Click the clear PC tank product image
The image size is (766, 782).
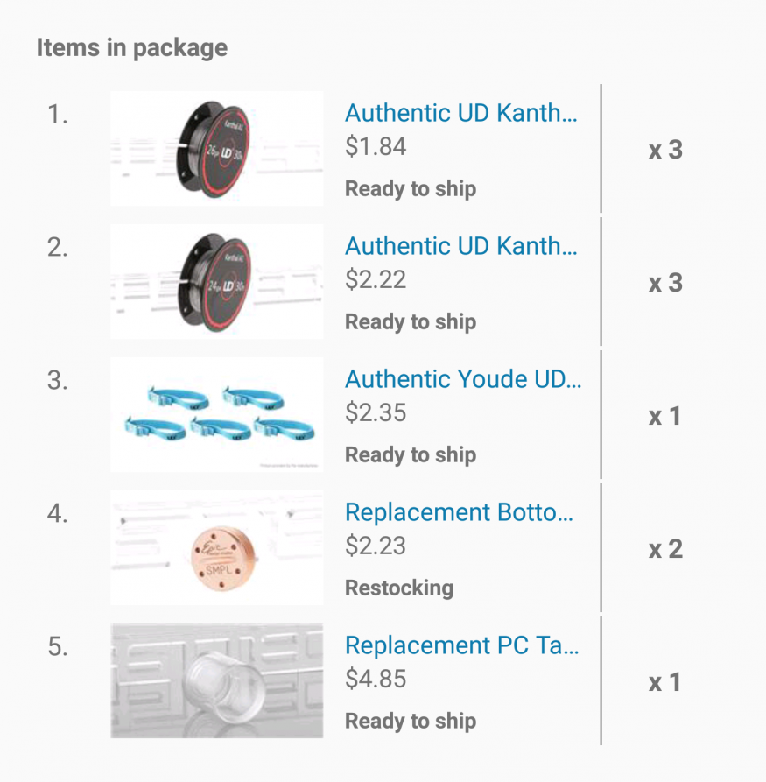216,681
